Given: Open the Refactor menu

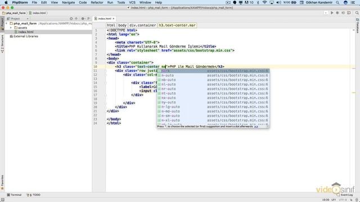Looking at the screenshot, I should pyautogui.click(x=97, y=2).
